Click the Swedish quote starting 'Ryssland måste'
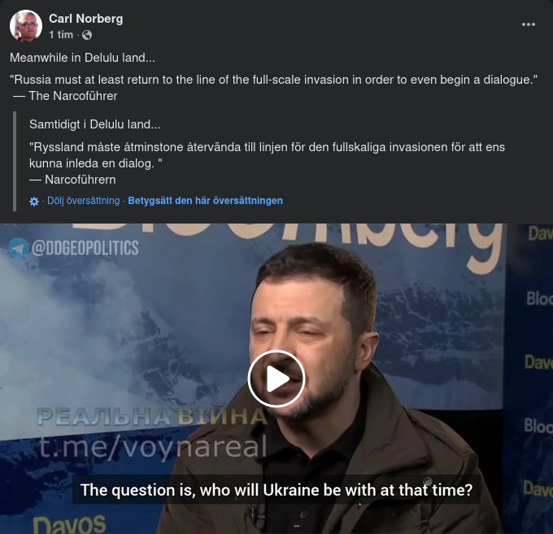 (267, 155)
